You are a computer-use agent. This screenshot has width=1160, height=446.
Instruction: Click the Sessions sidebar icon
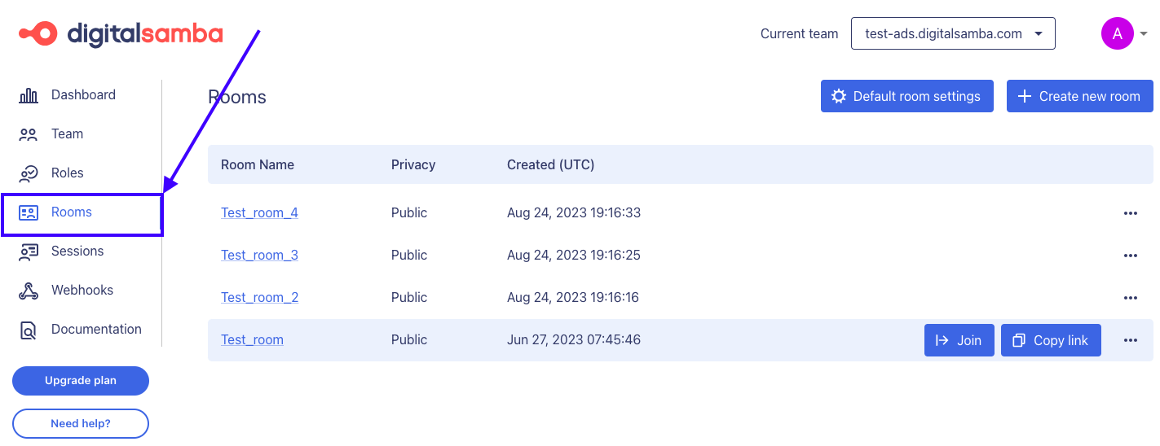click(29, 251)
